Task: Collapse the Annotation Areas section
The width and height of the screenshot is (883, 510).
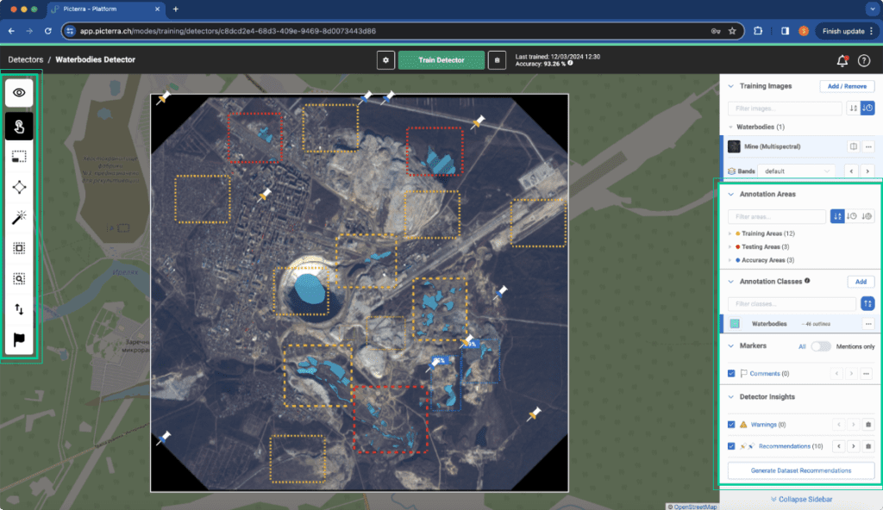Action: [731, 194]
